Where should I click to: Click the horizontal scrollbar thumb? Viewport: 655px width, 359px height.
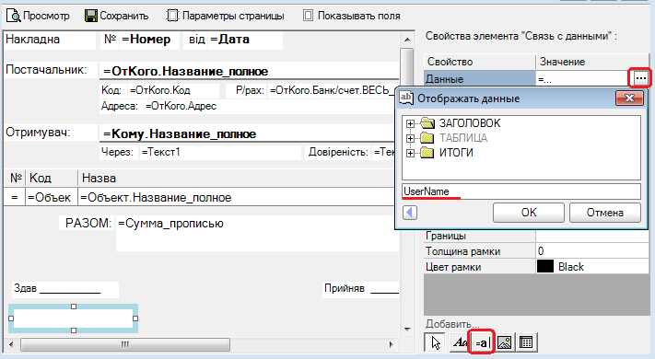[125, 345]
